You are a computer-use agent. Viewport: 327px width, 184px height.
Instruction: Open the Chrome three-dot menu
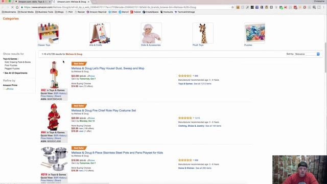tap(324, 7)
